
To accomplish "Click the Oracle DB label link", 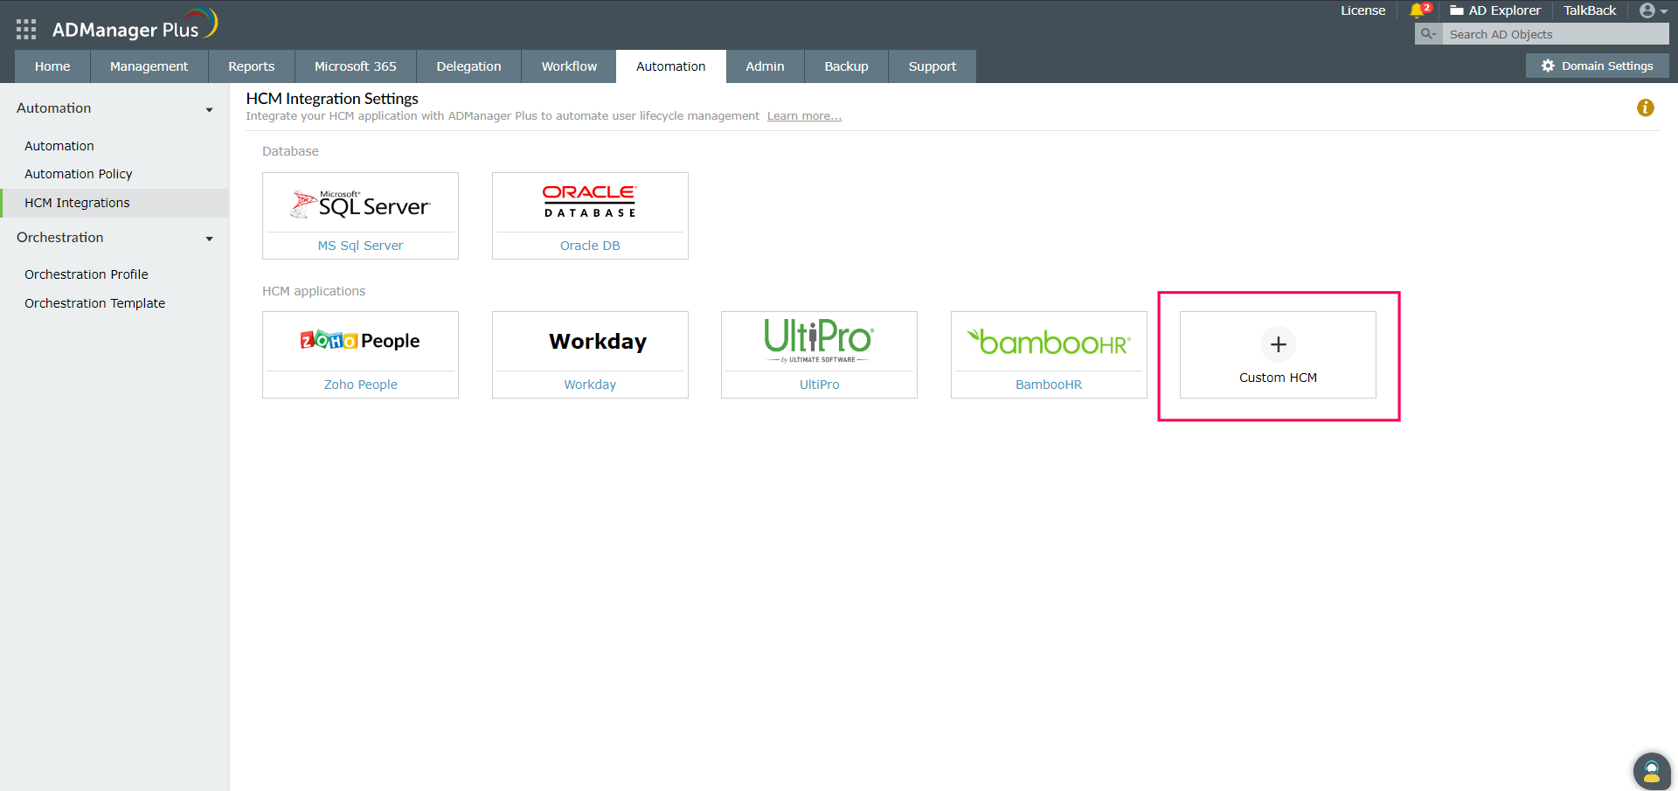I will [x=590, y=246].
